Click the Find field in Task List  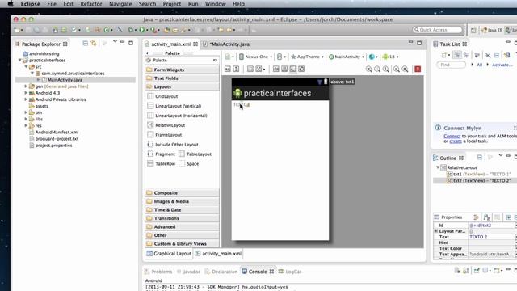pos(451,65)
